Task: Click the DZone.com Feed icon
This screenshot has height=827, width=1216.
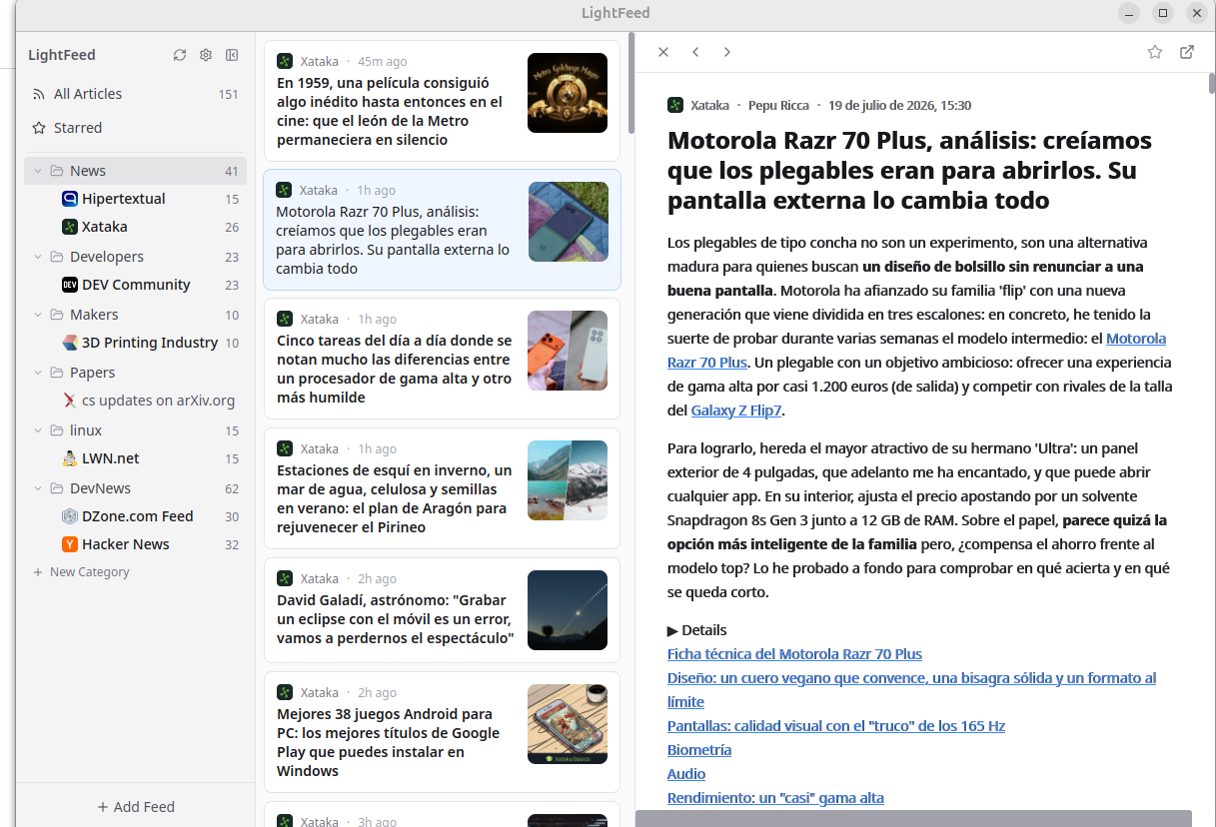Action: [70, 516]
